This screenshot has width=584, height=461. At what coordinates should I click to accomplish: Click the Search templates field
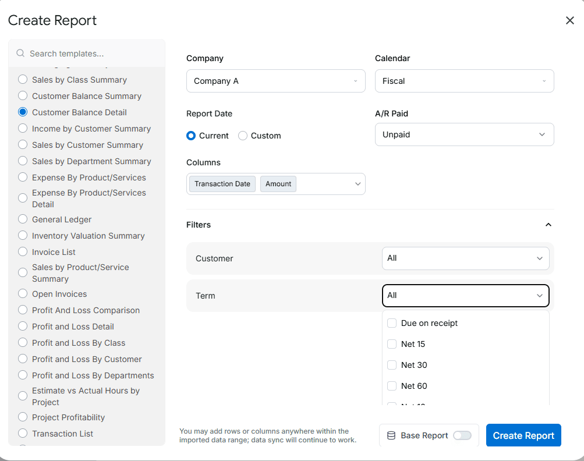click(x=93, y=54)
